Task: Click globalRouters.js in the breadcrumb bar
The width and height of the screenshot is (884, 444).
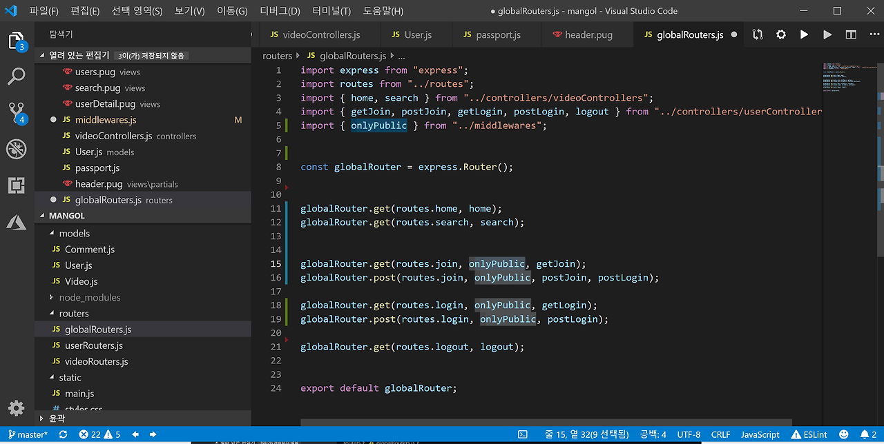Action: point(353,56)
